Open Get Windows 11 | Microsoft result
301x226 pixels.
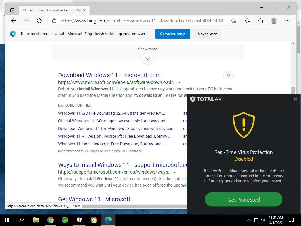tap(94, 199)
